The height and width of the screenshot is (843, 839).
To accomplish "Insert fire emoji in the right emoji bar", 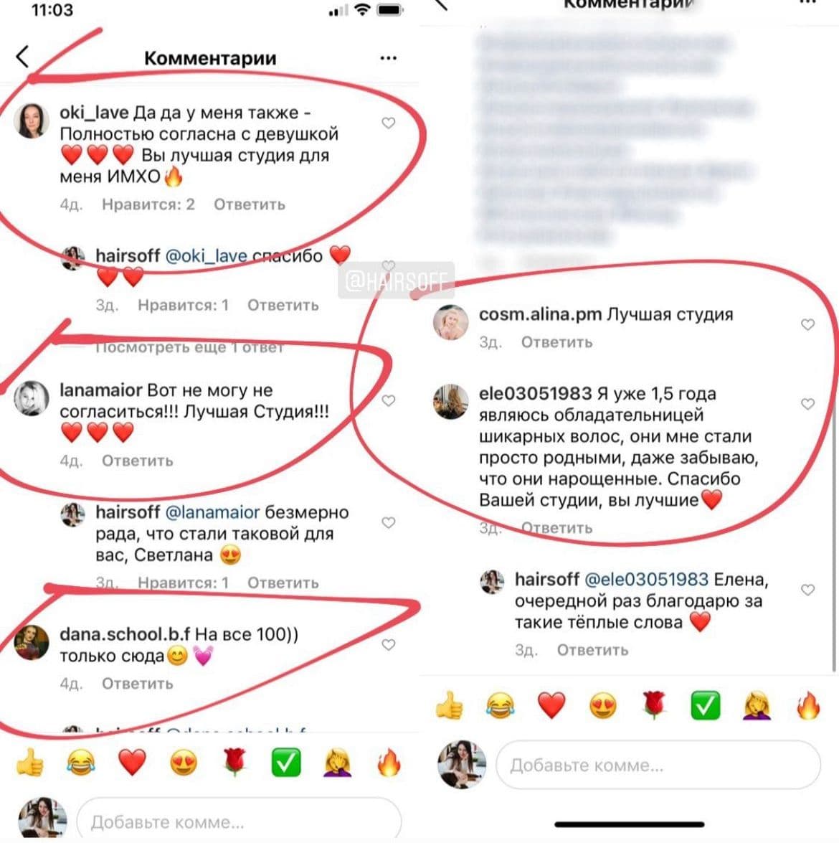I will pyautogui.click(x=808, y=705).
